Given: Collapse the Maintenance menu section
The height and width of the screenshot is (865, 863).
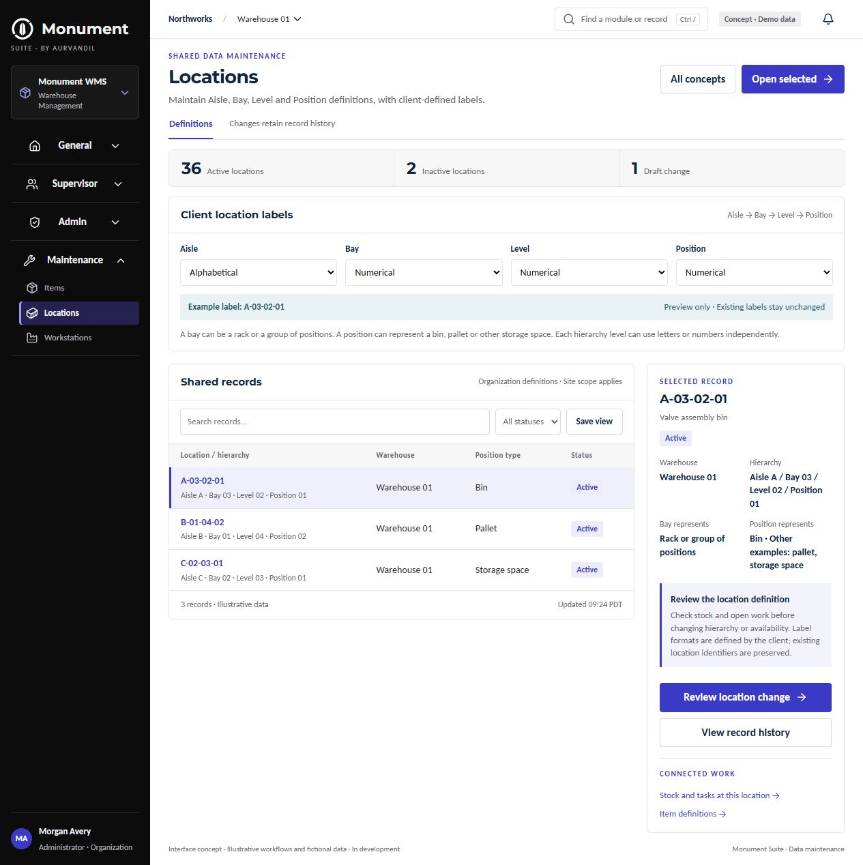Looking at the screenshot, I should click(75, 260).
